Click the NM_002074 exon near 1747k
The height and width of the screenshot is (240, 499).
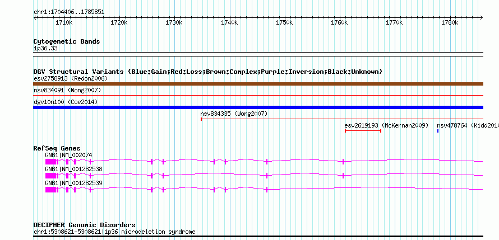coord(267,162)
